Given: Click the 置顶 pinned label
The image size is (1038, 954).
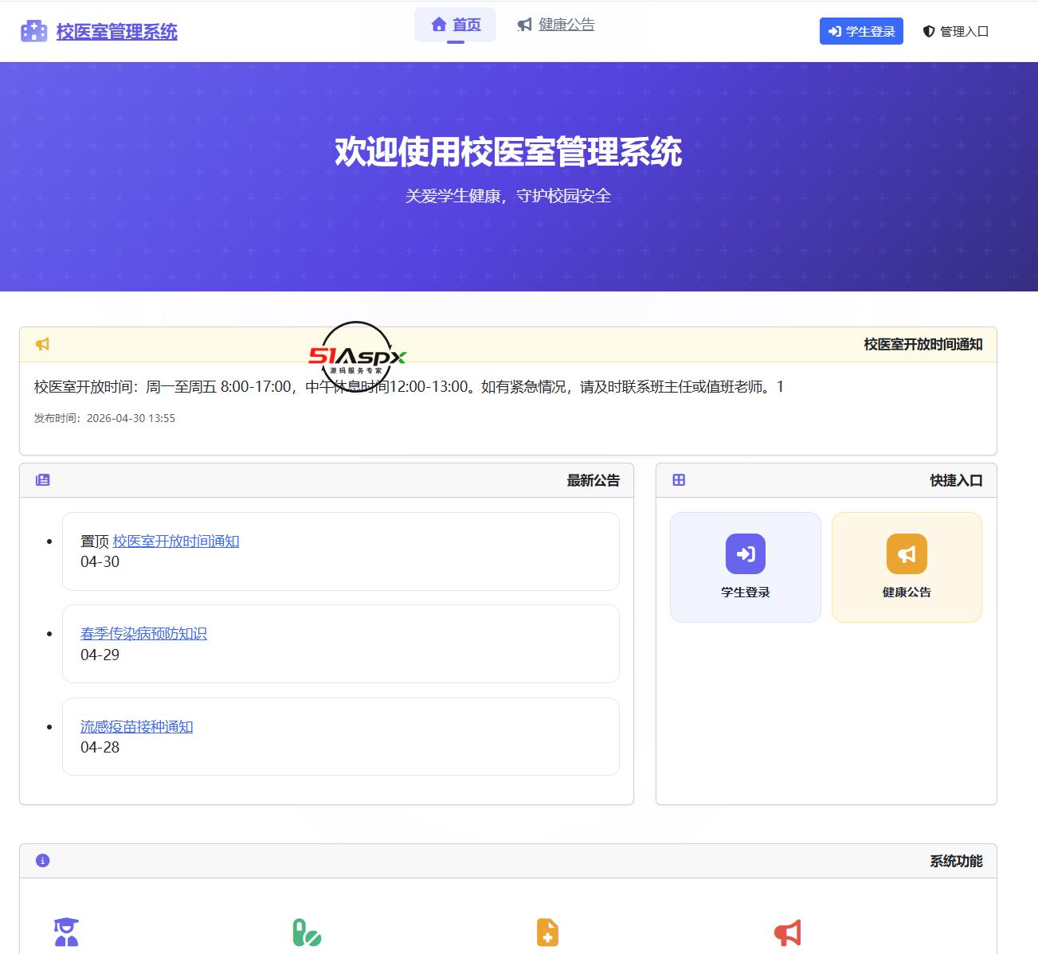Looking at the screenshot, I should [x=95, y=541].
